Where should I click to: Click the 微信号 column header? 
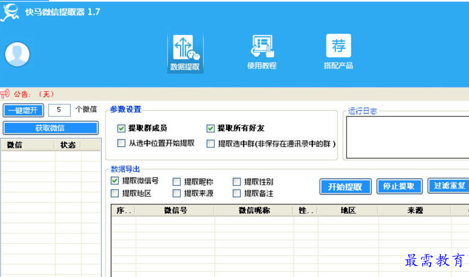[x=175, y=211]
